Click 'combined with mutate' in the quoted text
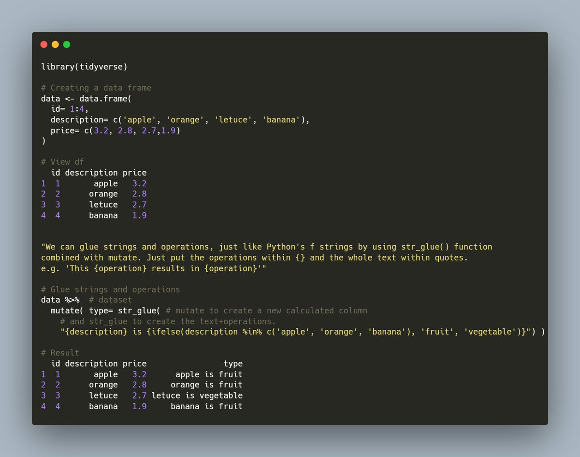This screenshot has height=457, width=580. pos(89,258)
